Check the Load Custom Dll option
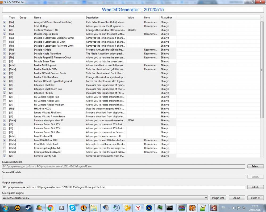 4,136
